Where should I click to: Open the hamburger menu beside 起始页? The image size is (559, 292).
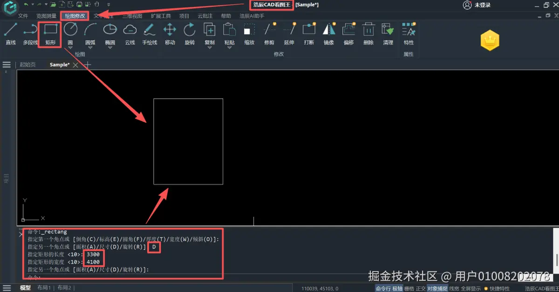coord(7,65)
